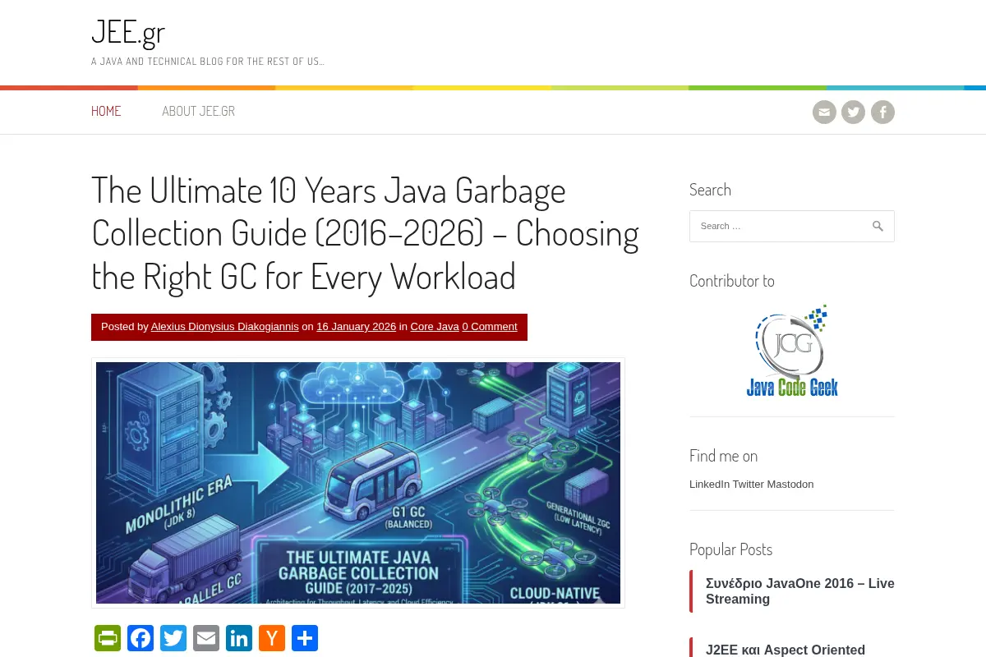This screenshot has width=986, height=657.
Task: Open the Twitter icon in navigation bar
Action: coord(854,113)
